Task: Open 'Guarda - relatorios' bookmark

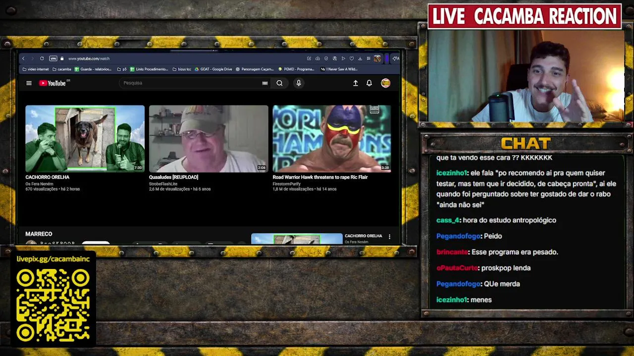Action: coord(93,69)
